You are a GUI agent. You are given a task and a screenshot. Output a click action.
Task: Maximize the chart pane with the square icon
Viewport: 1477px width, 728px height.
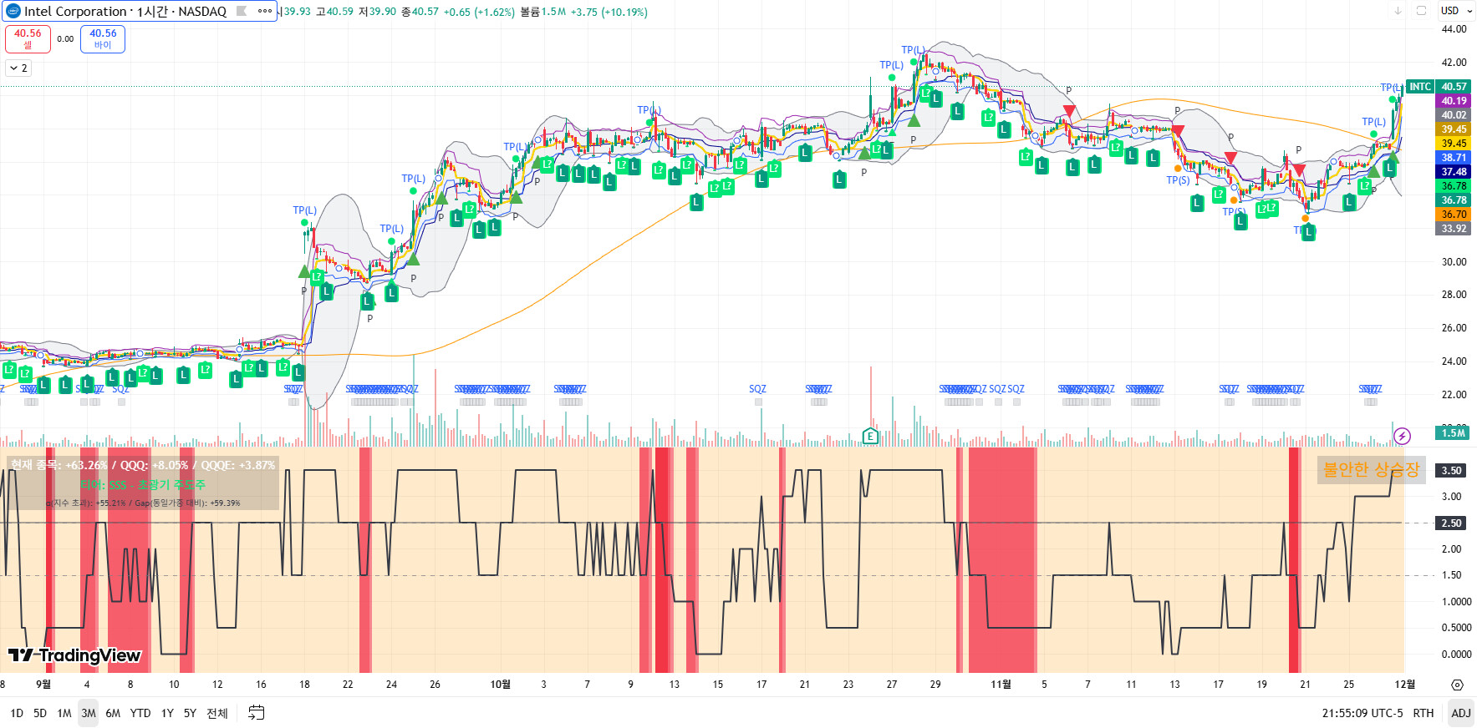pos(1421,11)
